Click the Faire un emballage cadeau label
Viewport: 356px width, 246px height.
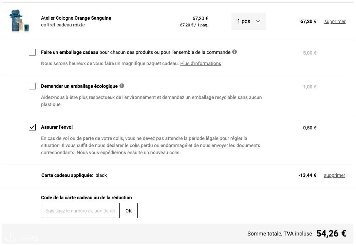[x=70, y=52]
